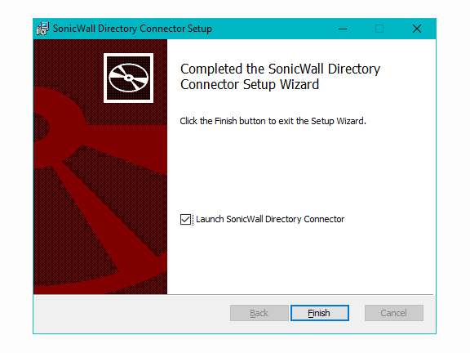Click the disabled maximize square icon
Viewport: 470px width, 353px height.
[x=379, y=29]
